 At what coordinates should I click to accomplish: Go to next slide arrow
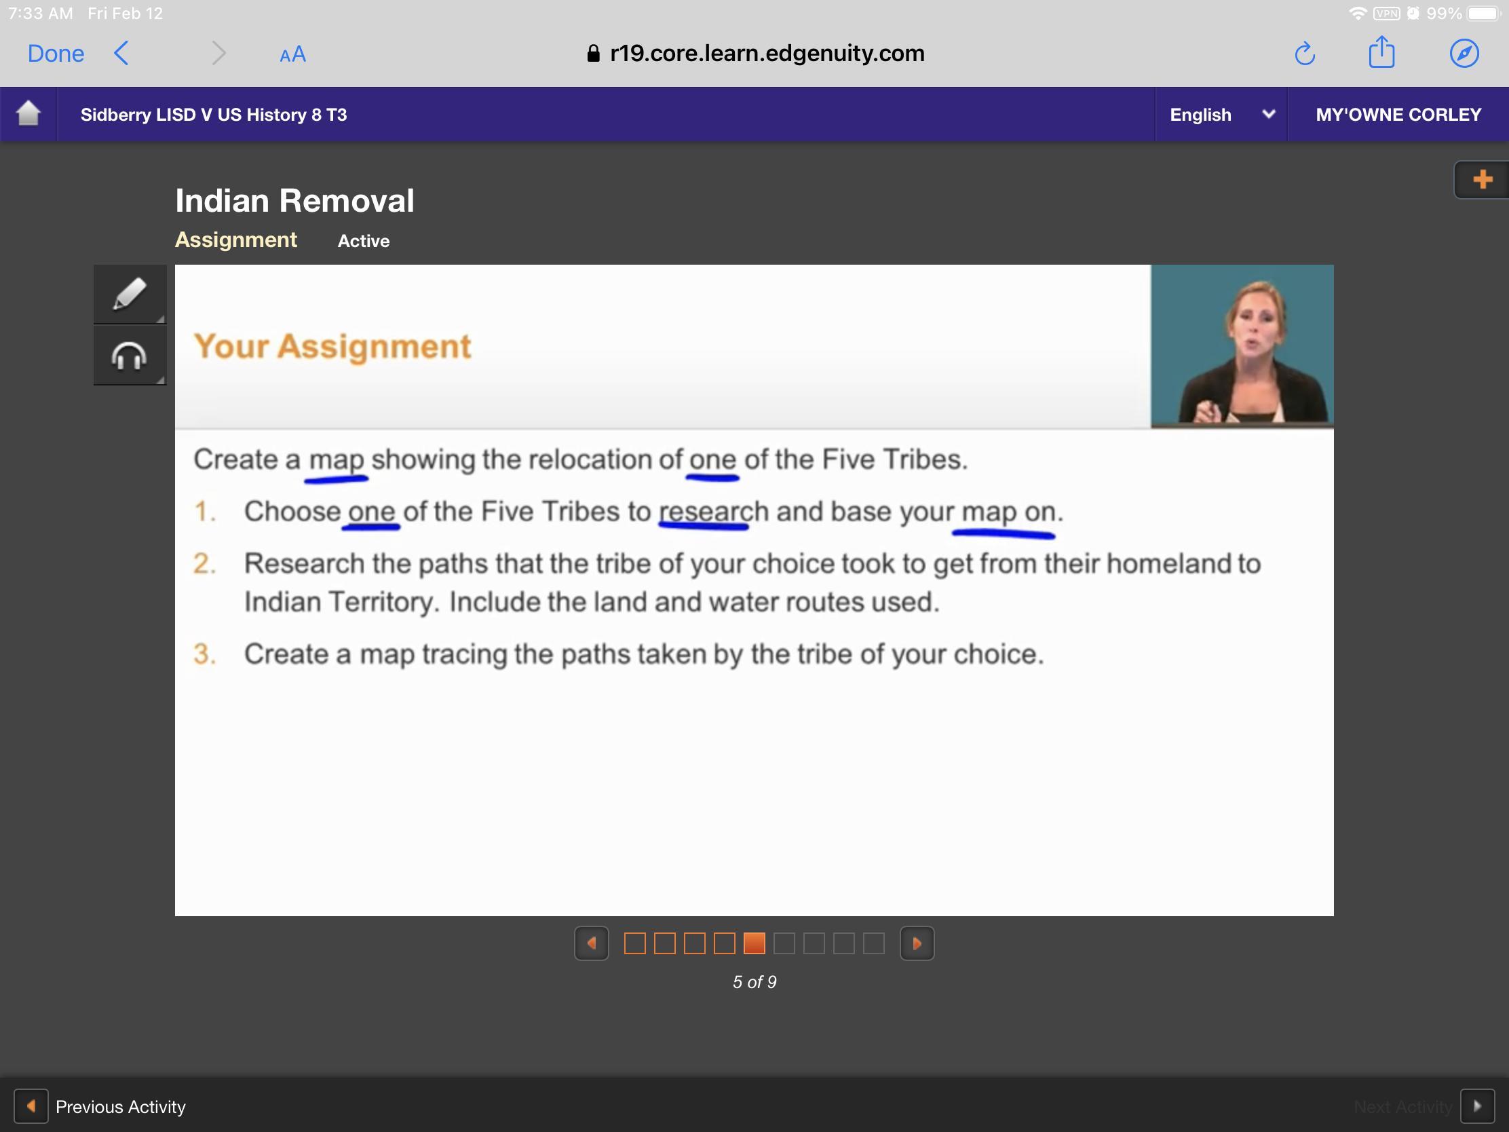tap(916, 944)
